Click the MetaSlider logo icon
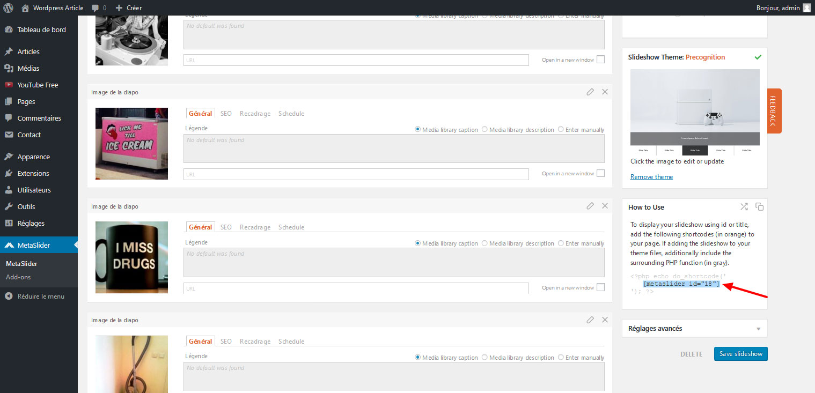Screen dimensions: 815x393 [x=9, y=245]
